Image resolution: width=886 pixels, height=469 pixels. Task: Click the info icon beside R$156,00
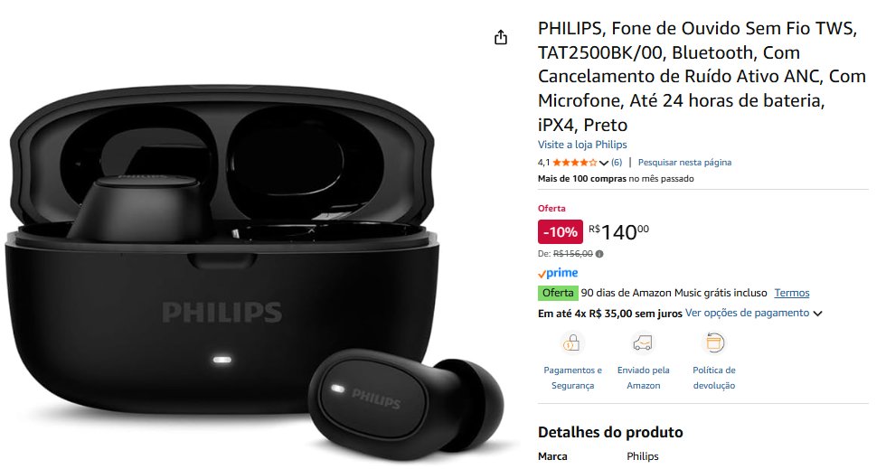click(x=599, y=254)
